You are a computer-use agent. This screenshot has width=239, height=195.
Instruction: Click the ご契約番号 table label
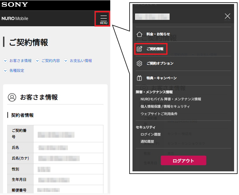coord(19,134)
